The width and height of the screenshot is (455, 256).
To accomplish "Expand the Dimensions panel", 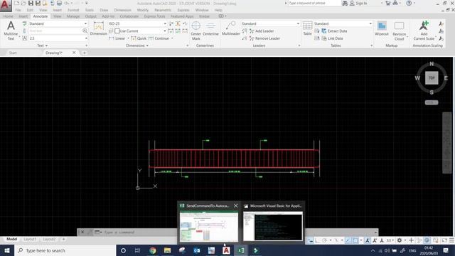I will point(137,46).
